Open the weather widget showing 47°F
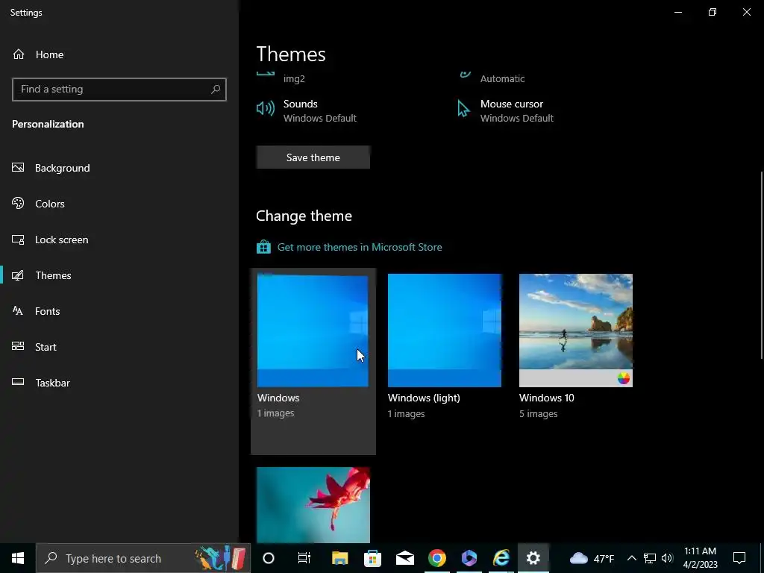 point(591,558)
